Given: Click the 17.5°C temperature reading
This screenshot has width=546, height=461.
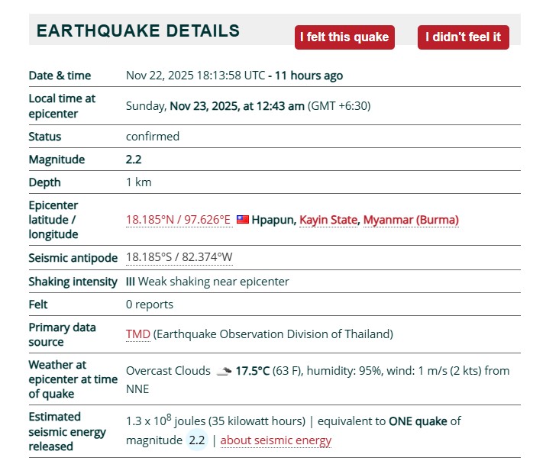Looking at the screenshot, I should pos(252,371).
